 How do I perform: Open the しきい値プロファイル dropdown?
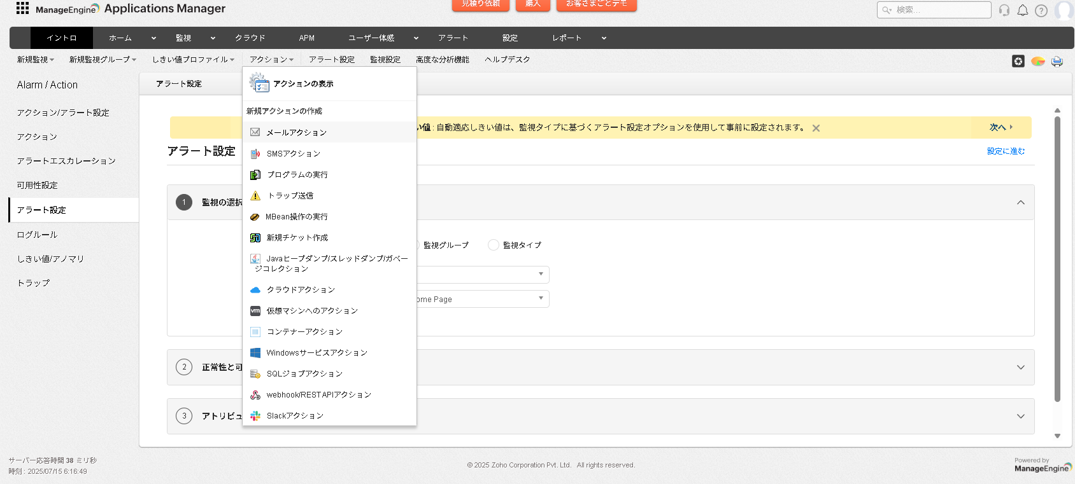pos(193,59)
